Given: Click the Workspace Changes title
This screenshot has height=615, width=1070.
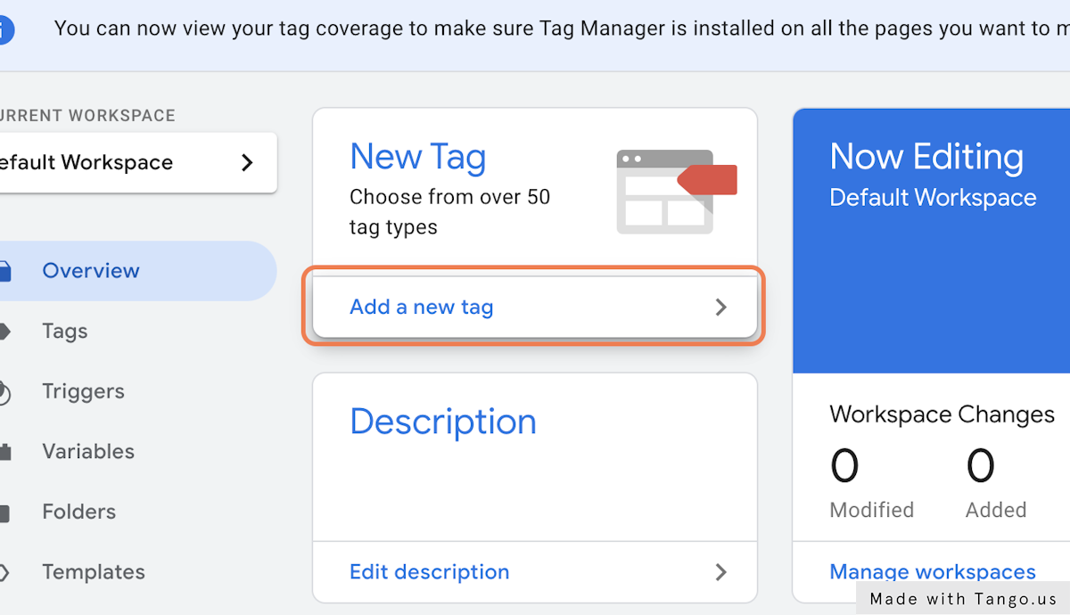Looking at the screenshot, I should (942, 414).
